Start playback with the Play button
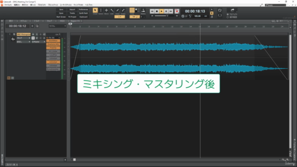The image size is (297, 167). (161, 11)
